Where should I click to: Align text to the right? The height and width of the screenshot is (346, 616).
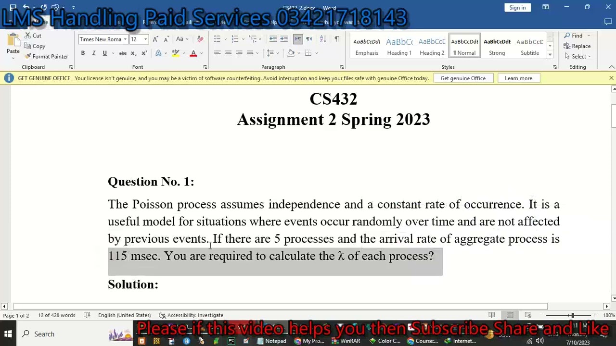pyautogui.click(x=239, y=53)
